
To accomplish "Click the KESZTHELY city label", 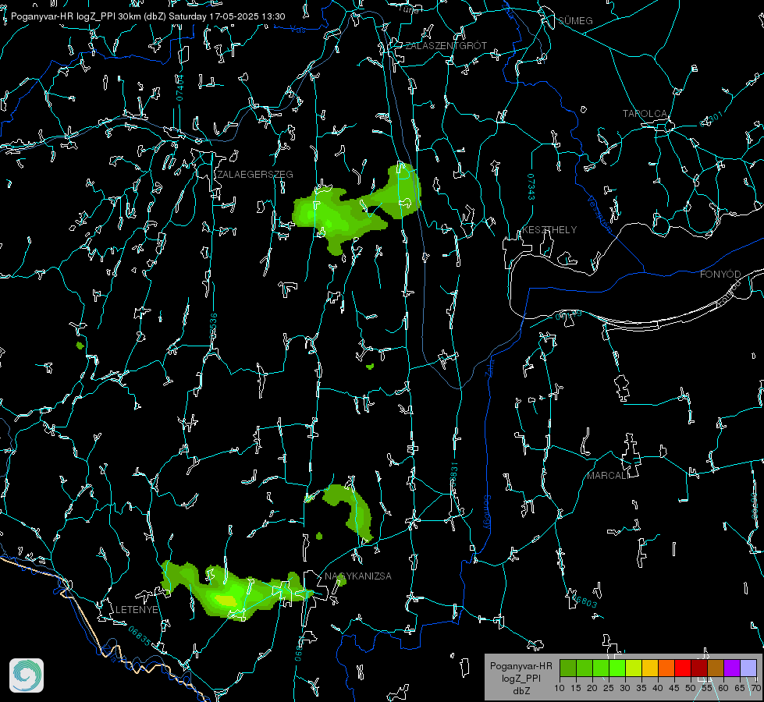I will click(549, 230).
